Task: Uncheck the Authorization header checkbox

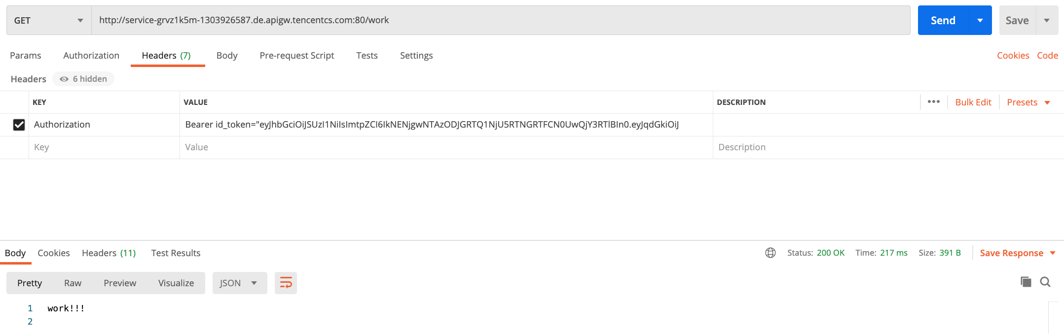Action: (x=19, y=125)
